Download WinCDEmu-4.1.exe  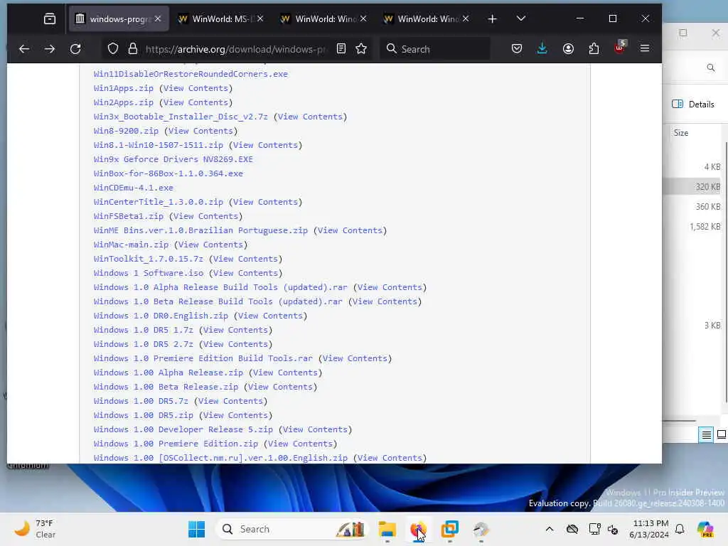[x=133, y=188]
